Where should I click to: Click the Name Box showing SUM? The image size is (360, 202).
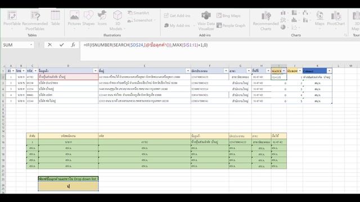[x=16, y=45]
